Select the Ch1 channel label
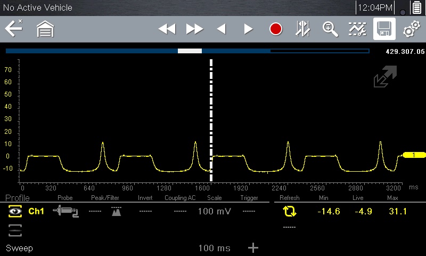The image size is (426, 256). tap(36, 211)
